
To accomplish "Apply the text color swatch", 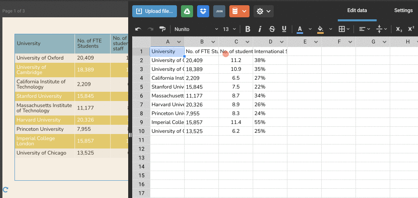I will click(x=299, y=29).
